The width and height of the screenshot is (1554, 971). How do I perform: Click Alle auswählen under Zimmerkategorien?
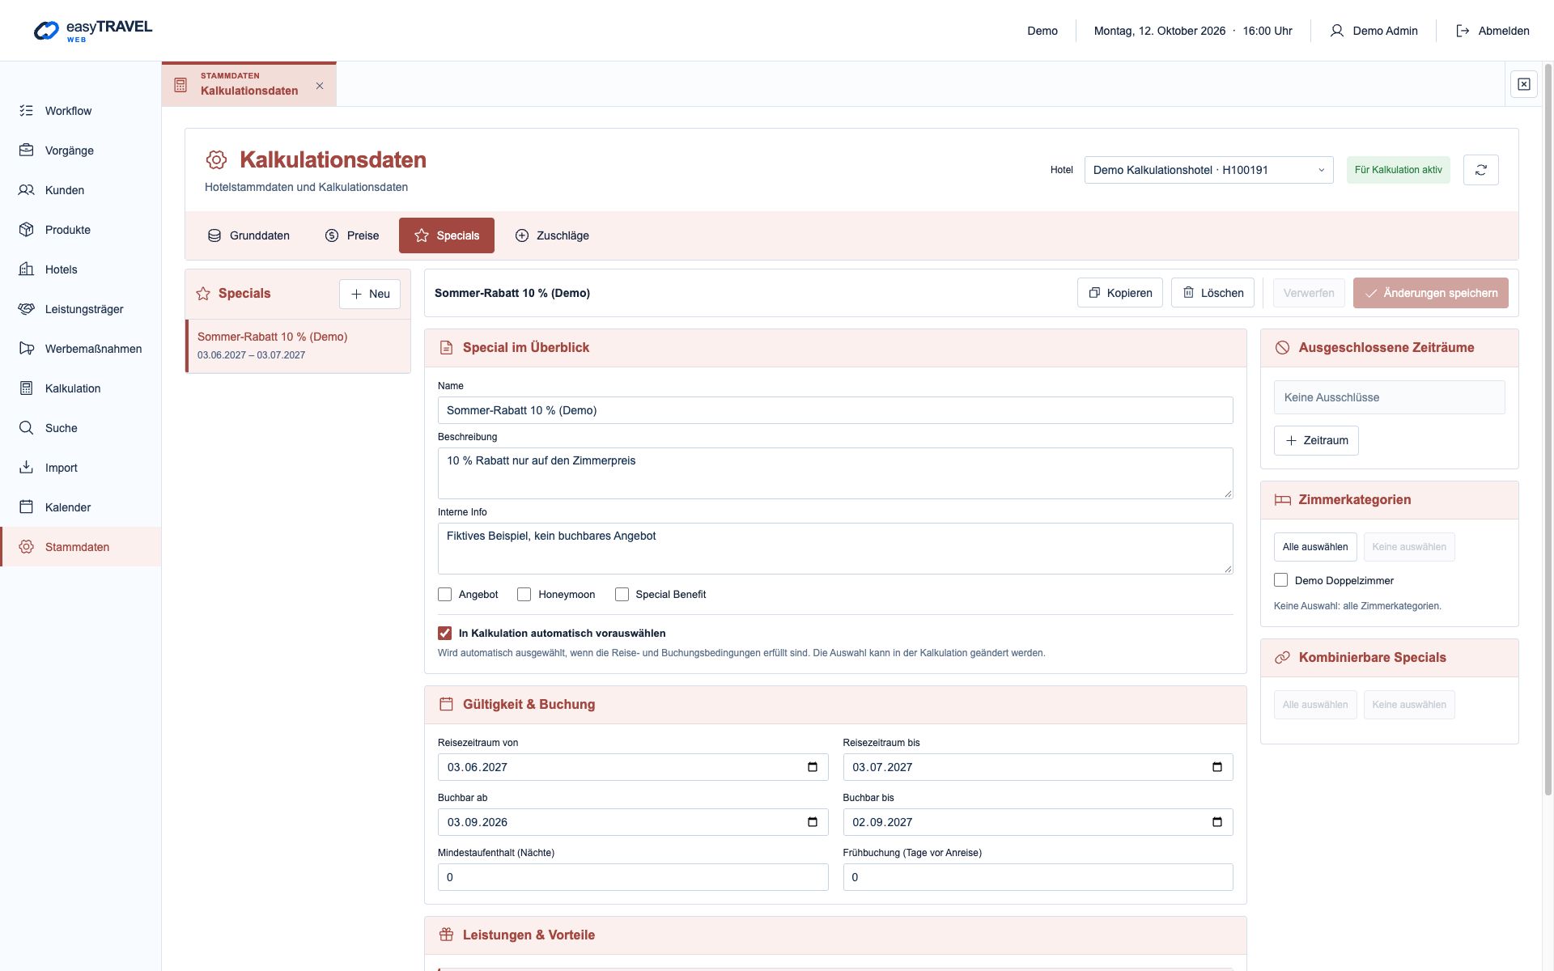1315,547
